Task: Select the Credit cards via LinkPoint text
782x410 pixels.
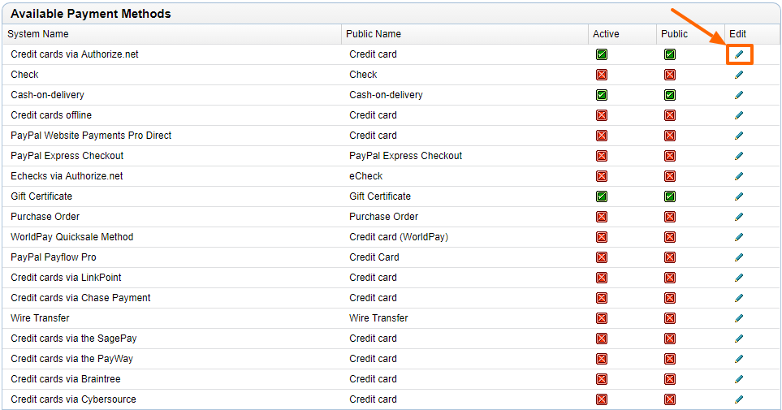Action: click(x=67, y=278)
